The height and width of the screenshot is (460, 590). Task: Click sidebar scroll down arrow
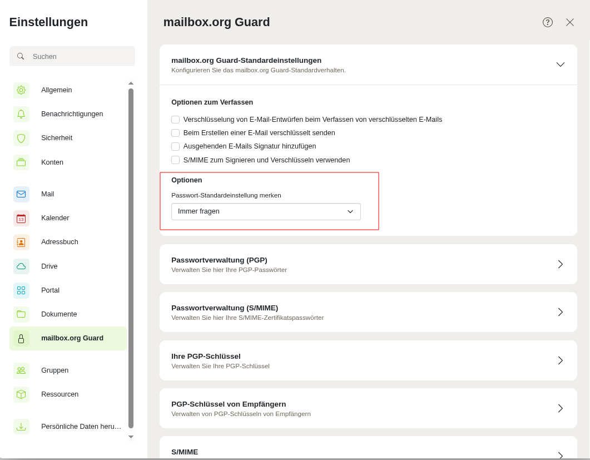pyautogui.click(x=131, y=437)
